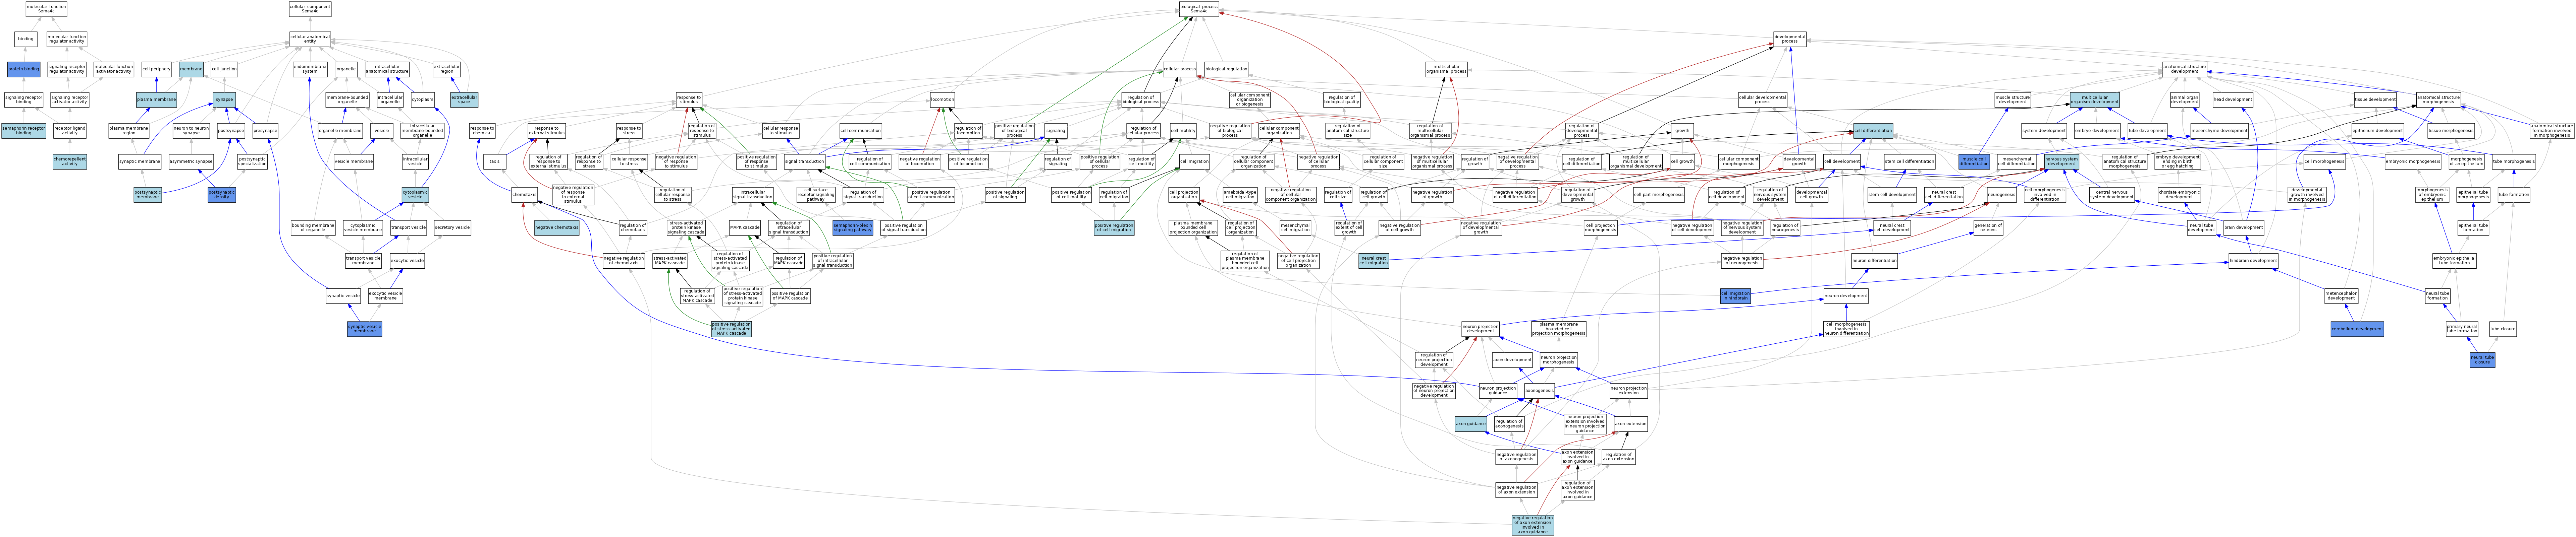The image size is (2576, 537).
Task: Select the highlighted 'synapse' node
Action: tap(224, 100)
